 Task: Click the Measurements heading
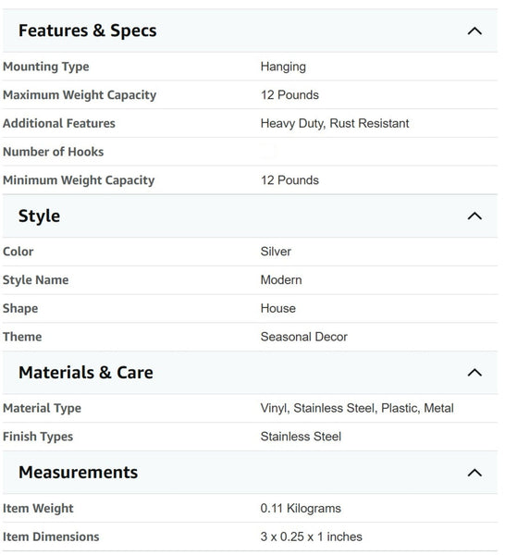(79, 473)
